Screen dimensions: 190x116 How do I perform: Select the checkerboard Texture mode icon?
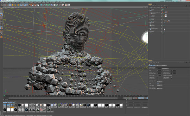pyautogui.click(x=1, y=31)
